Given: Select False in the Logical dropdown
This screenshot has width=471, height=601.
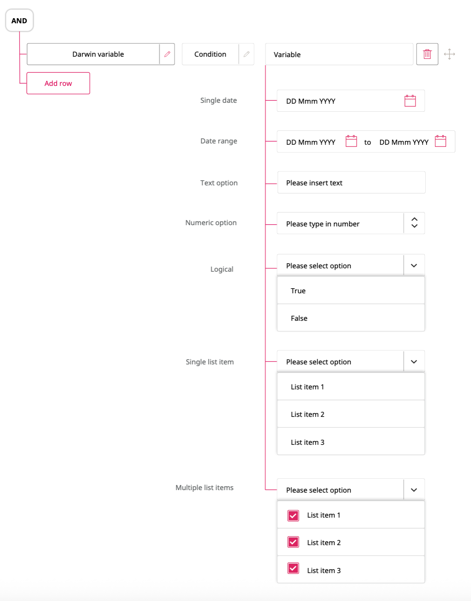Looking at the screenshot, I should [x=351, y=318].
